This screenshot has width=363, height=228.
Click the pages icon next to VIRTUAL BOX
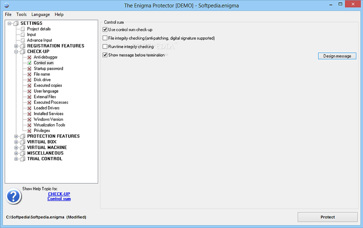pyautogui.click(x=23, y=142)
